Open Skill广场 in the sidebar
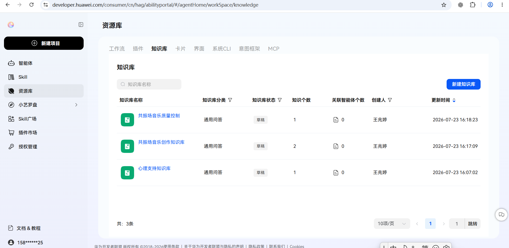 (x=44, y=119)
